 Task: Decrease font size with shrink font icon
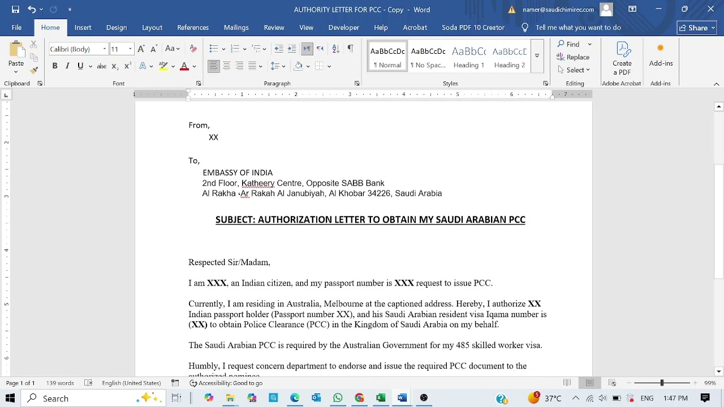click(153, 49)
